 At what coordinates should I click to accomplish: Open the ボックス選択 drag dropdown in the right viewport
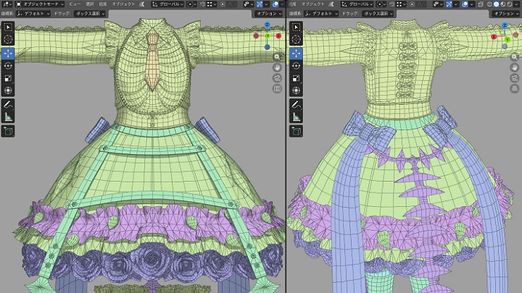(x=378, y=14)
